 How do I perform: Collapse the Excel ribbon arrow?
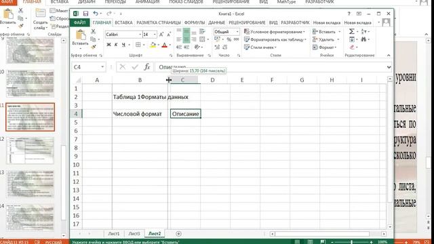389,56
